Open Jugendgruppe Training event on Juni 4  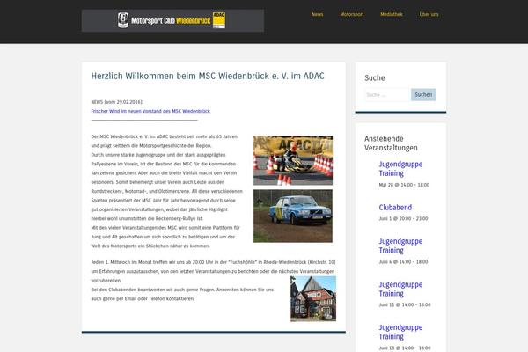coord(400,246)
